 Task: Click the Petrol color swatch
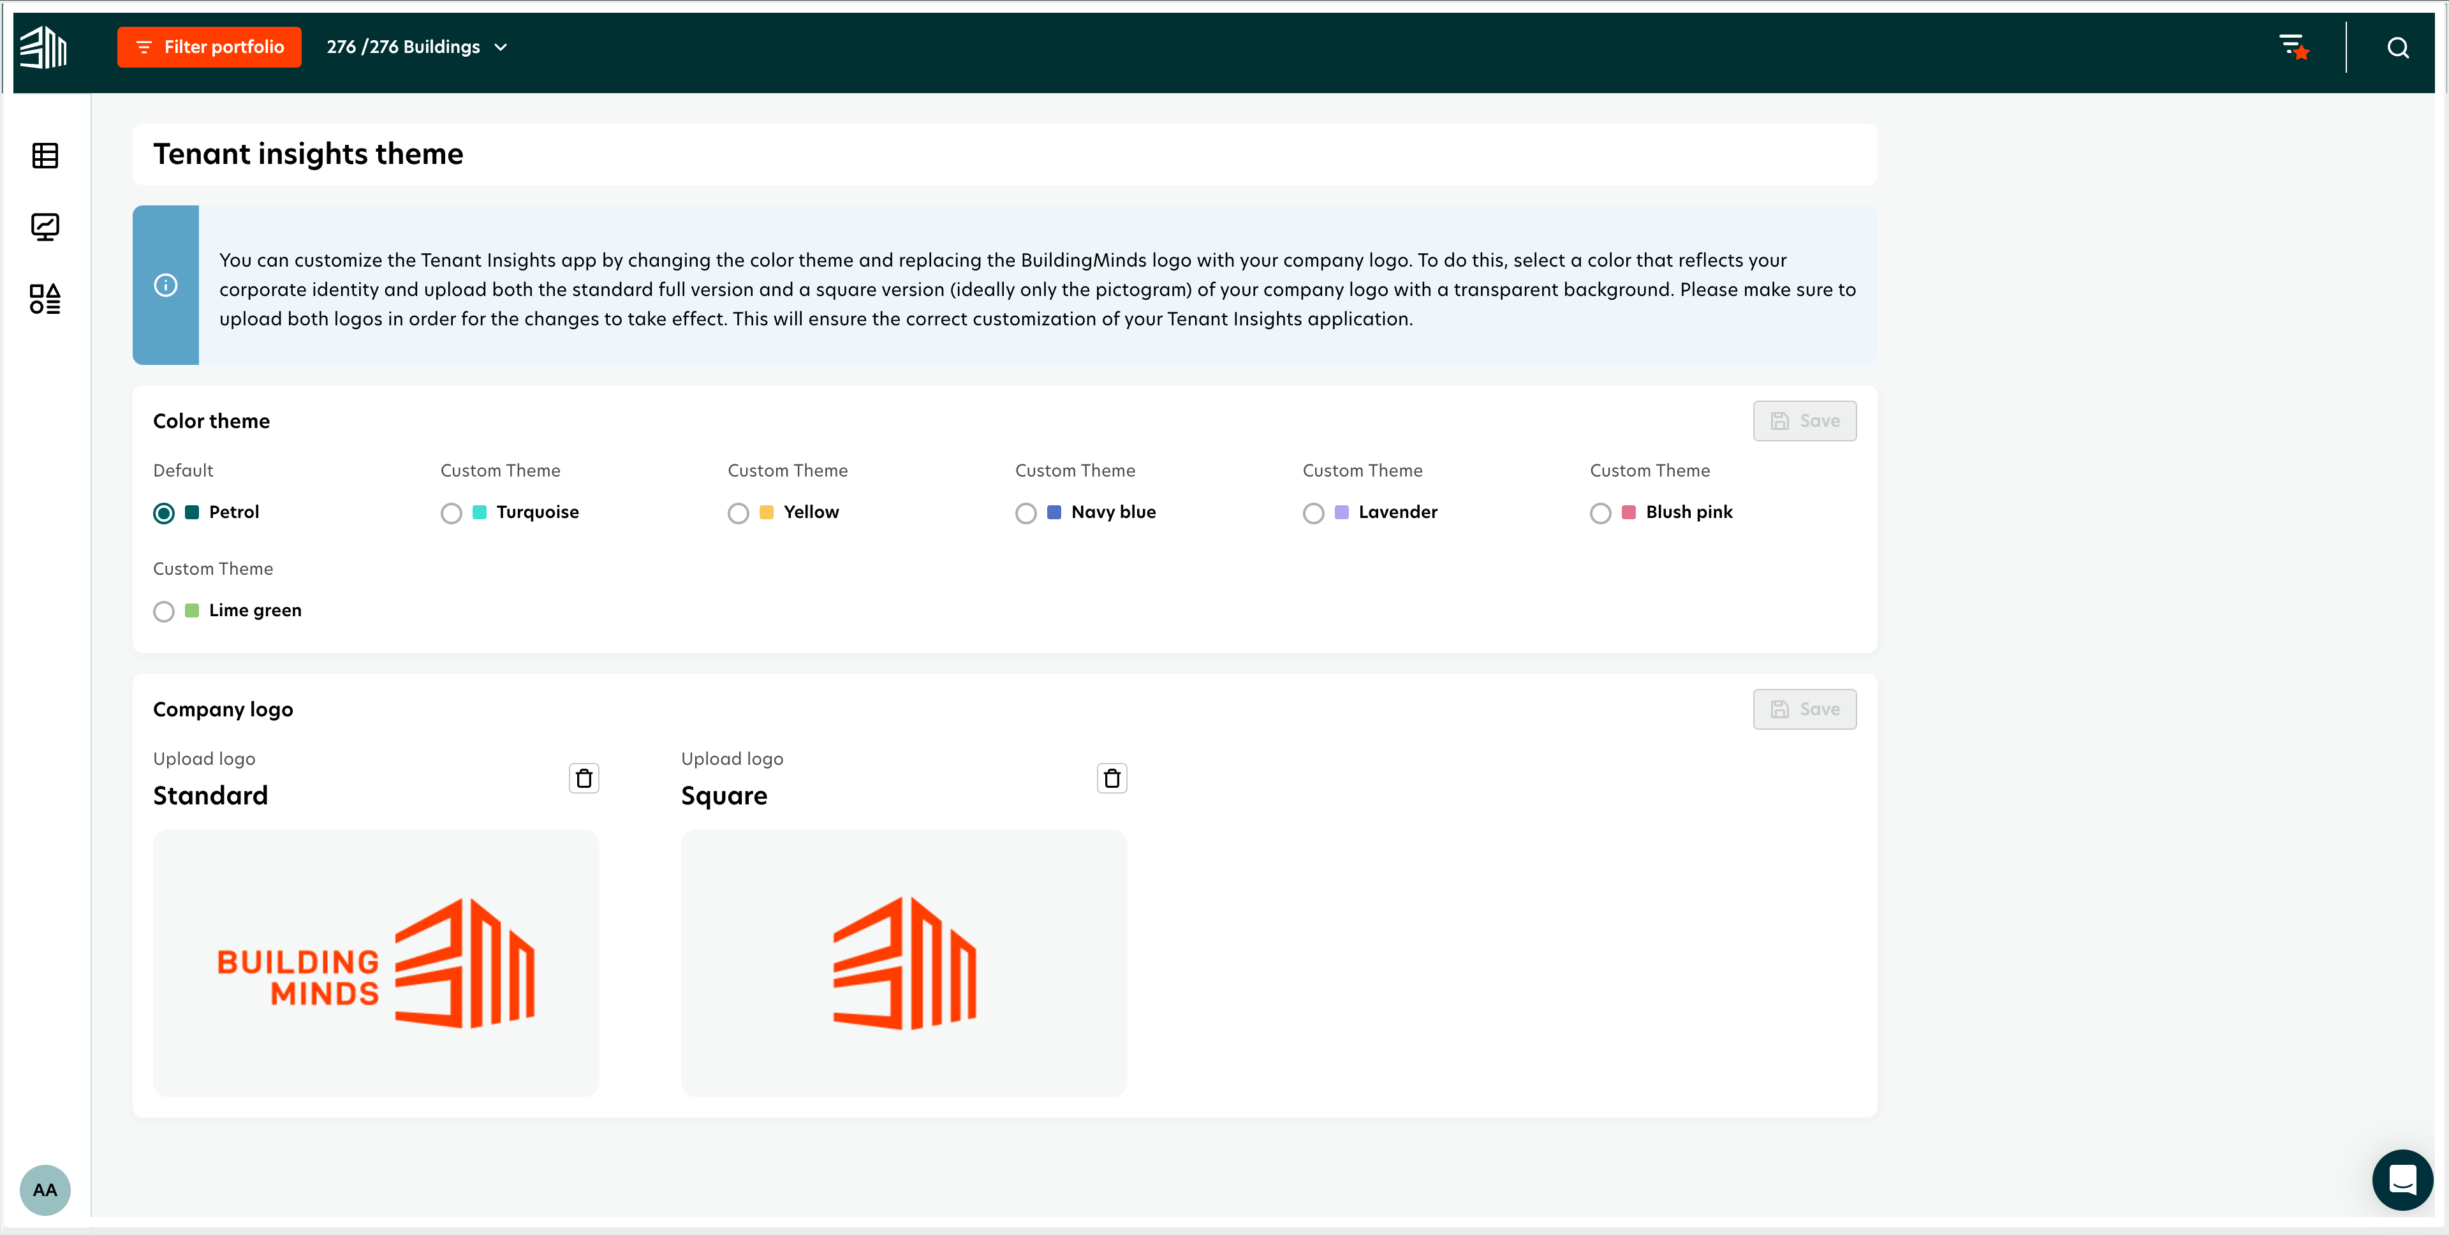[x=192, y=512]
